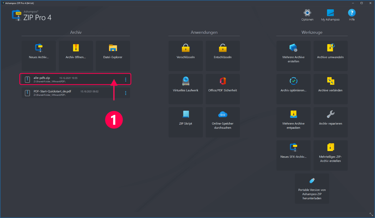This screenshot has height=218, width=375.
Task: Click the alle-pdfs.zip archive file icon
Action: coord(27,79)
